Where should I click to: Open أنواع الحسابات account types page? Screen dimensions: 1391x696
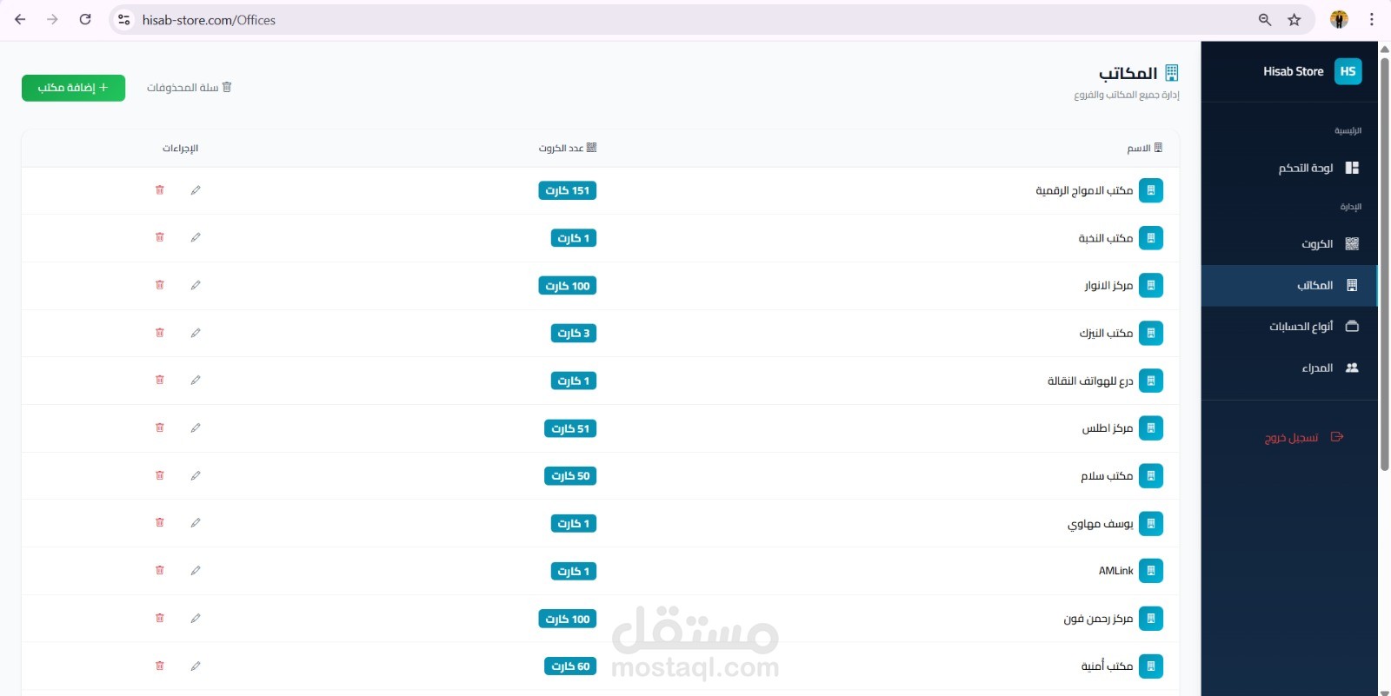coord(1290,327)
